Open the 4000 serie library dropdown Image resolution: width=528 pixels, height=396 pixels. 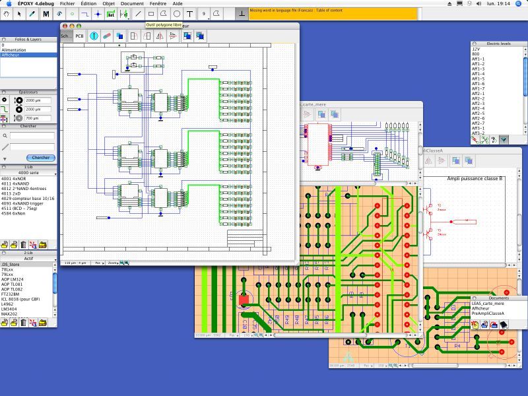[28, 173]
